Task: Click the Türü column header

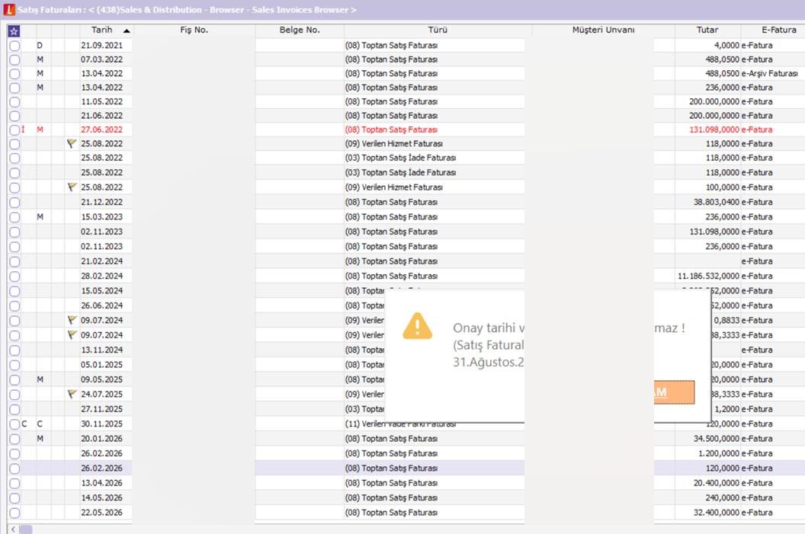Action: click(438, 30)
